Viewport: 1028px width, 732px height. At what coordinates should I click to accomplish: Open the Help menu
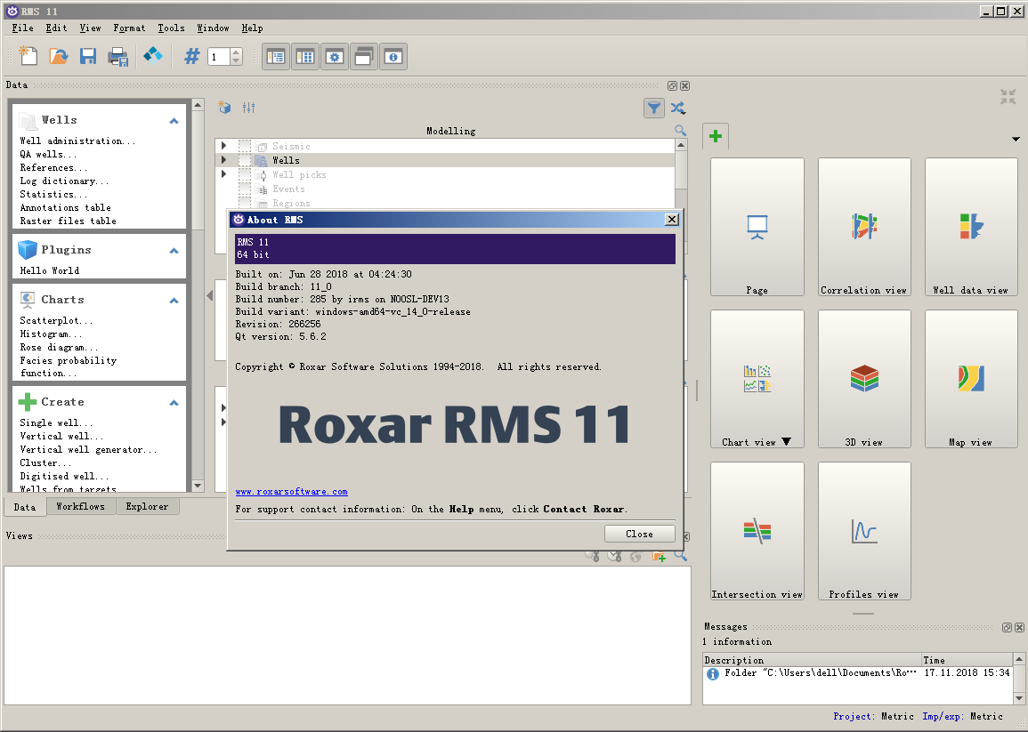(x=253, y=28)
